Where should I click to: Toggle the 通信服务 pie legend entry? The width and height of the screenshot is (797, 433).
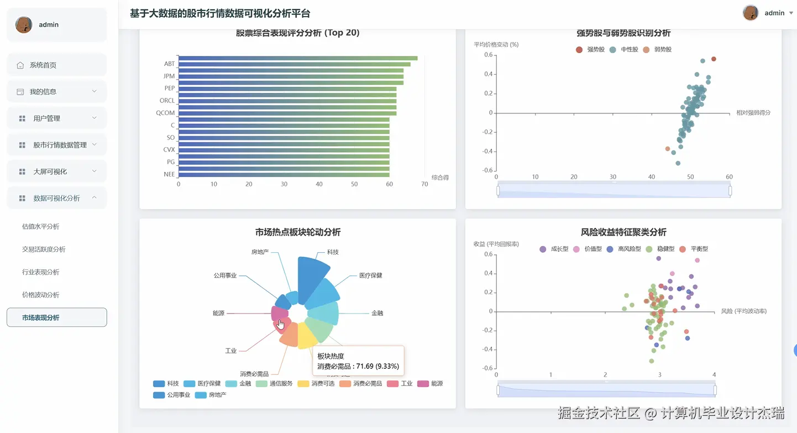[274, 384]
